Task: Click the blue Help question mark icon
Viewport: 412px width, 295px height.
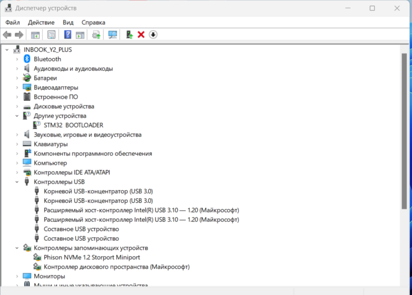Action: coord(68,34)
